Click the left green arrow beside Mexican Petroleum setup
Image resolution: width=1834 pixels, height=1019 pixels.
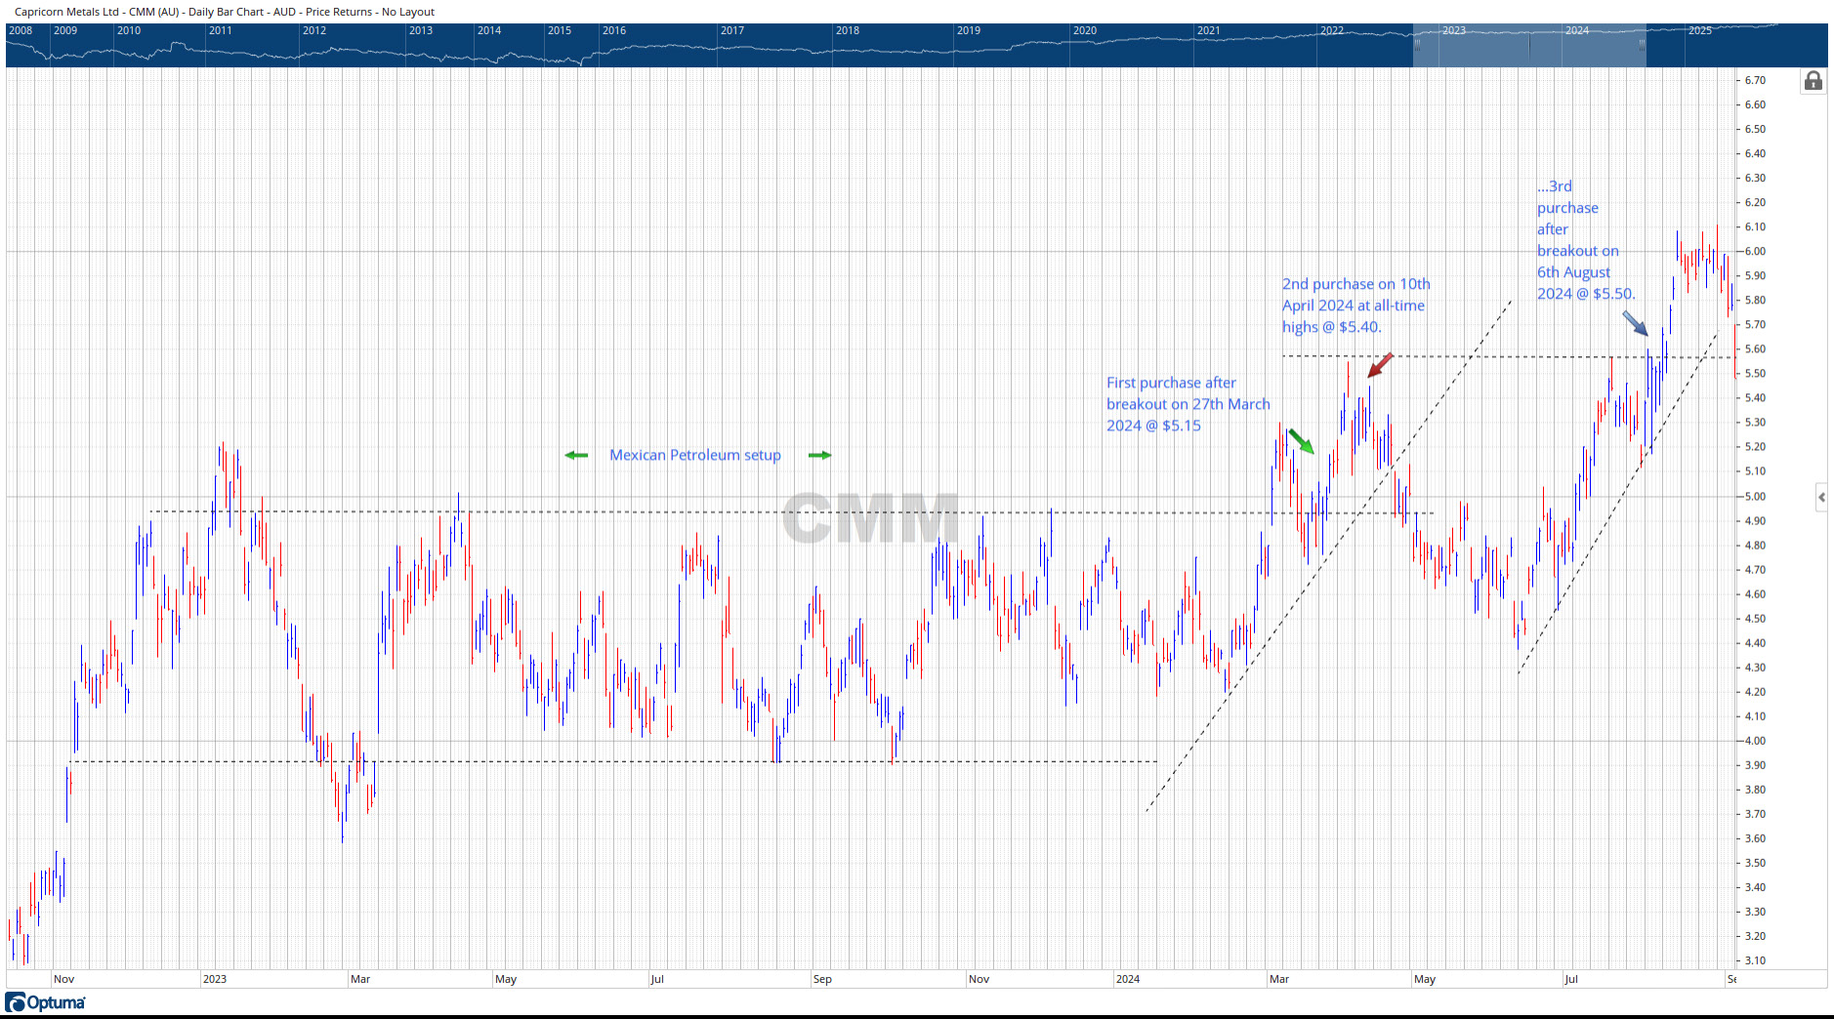(576, 455)
